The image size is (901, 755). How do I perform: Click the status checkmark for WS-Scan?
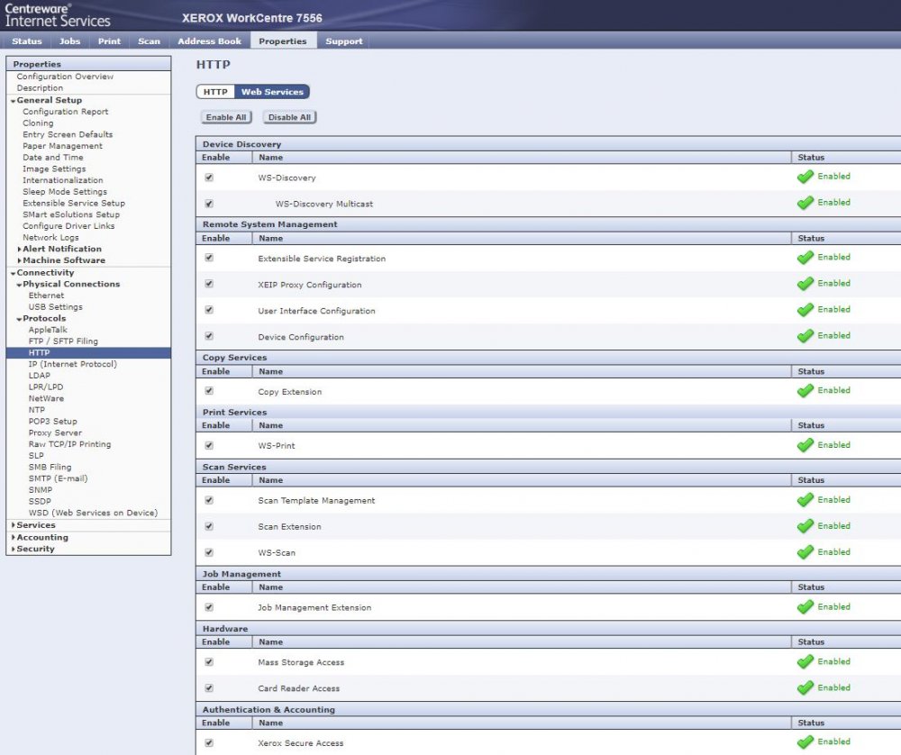pyautogui.click(x=805, y=552)
